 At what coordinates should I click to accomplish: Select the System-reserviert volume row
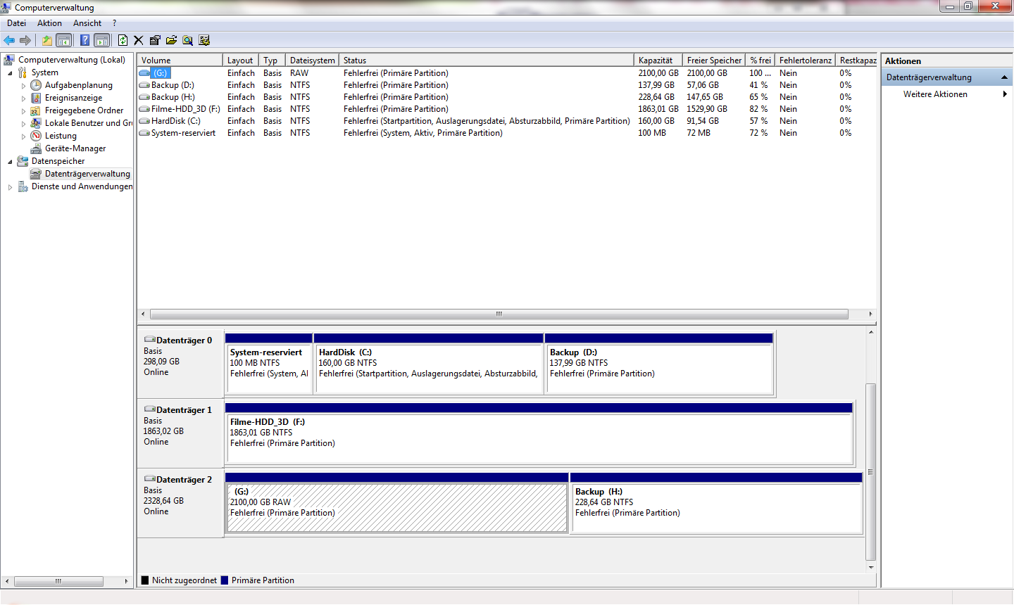pyautogui.click(x=507, y=133)
